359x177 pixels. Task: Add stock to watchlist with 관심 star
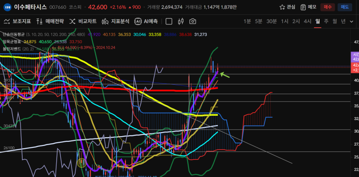287,7
